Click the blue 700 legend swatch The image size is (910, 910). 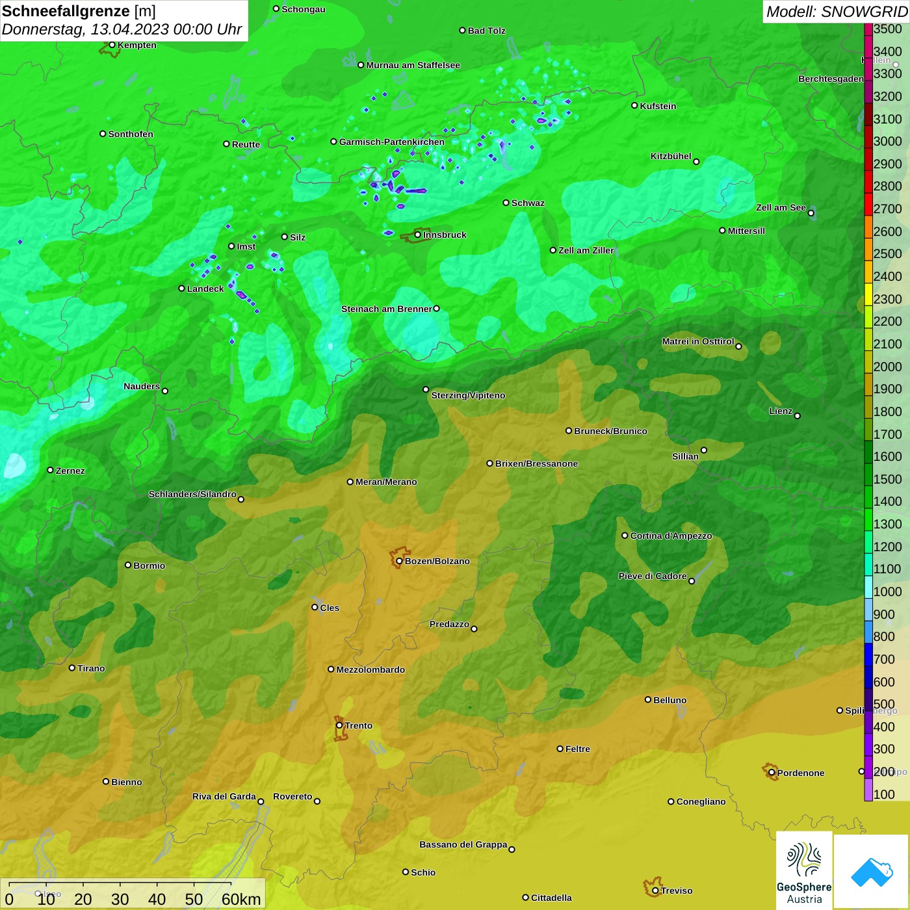868,655
